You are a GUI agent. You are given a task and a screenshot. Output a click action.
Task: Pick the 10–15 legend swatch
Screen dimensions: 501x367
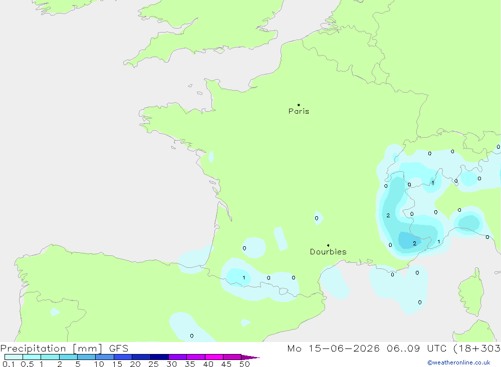coord(105,357)
